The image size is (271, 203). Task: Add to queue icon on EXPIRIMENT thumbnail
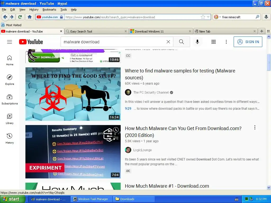(116, 138)
